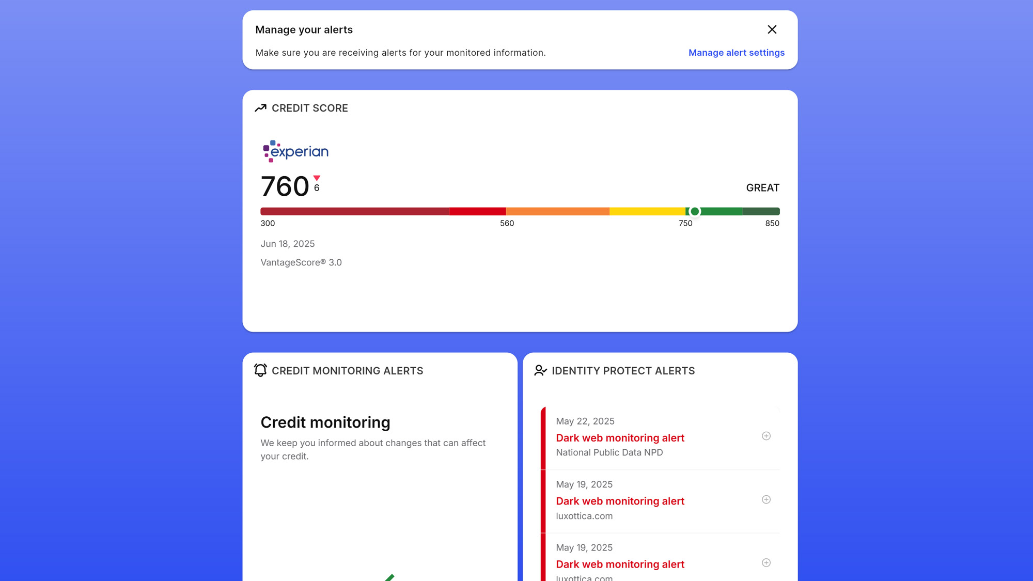This screenshot has width=1033, height=581.
Task: Expand the first luxottica.com alert from May 19
Action: (x=766, y=499)
